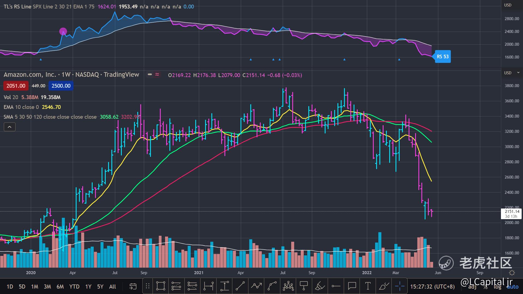523x294 pixels.
Task: Open the USD currency dropdown on price chart
Action: pyautogui.click(x=512, y=73)
